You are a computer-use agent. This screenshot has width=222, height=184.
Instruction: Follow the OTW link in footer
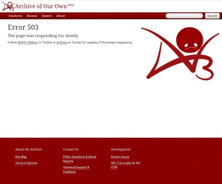coord(114,167)
